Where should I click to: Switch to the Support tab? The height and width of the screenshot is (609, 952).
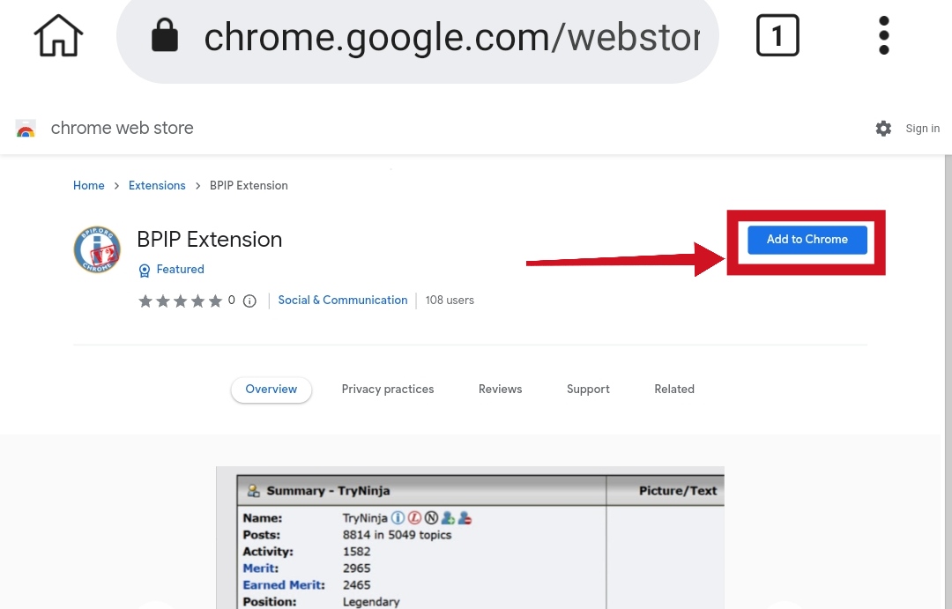pyautogui.click(x=588, y=390)
